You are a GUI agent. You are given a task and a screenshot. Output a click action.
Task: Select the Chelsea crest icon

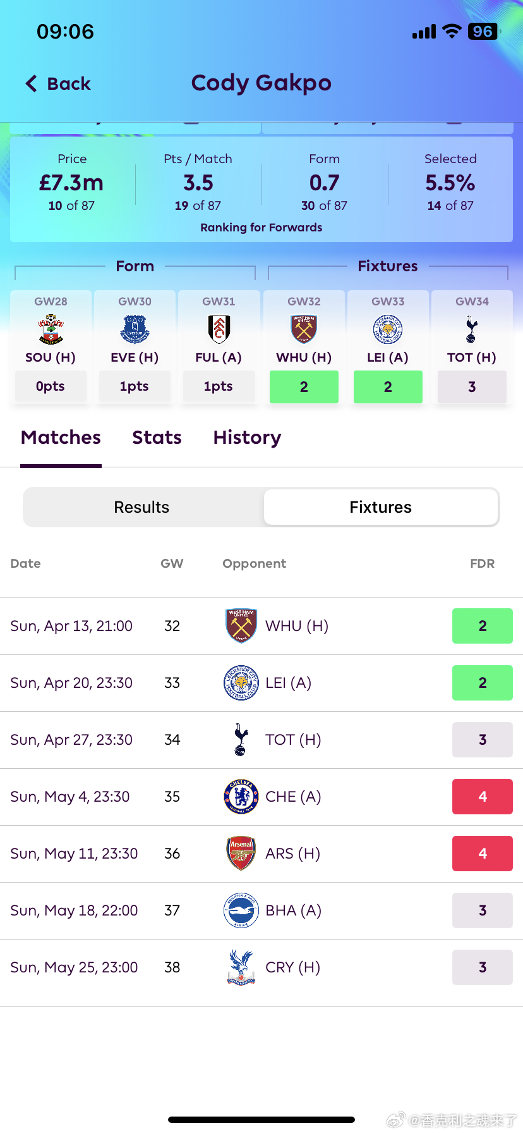pos(241,797)
